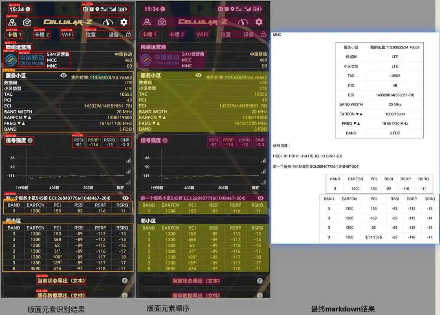Click '$ 31^{3} $' PCI cell in markdown table

[x=374, y=237]
